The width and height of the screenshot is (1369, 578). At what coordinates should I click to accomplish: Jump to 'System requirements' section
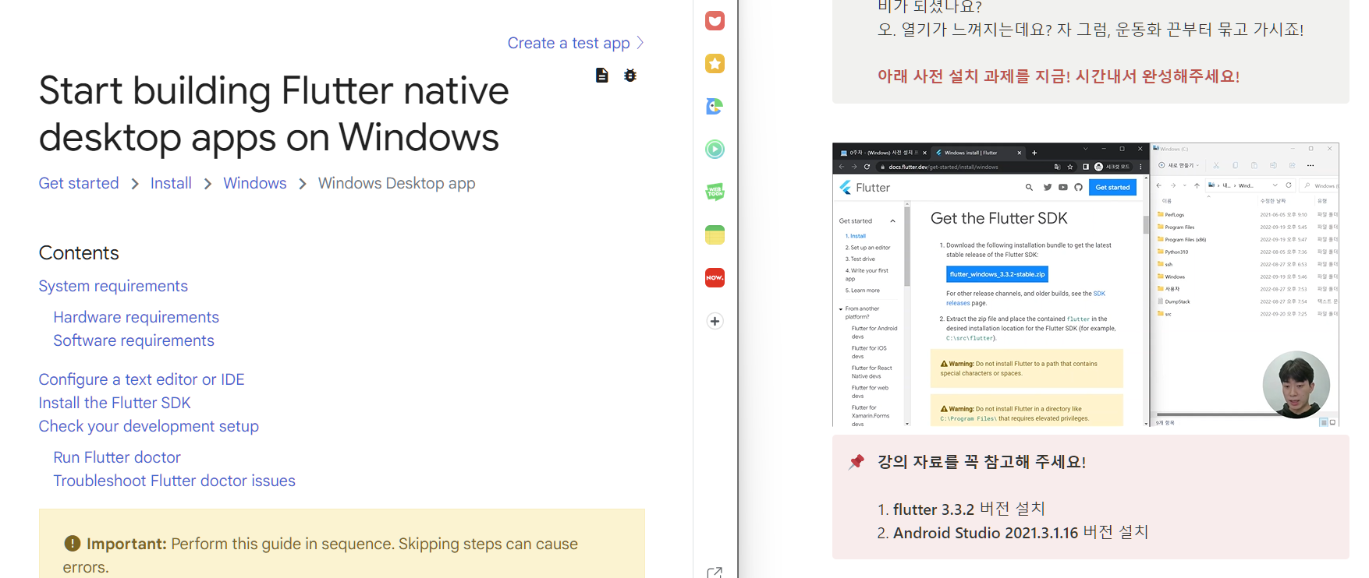click(x=113, y=286)
